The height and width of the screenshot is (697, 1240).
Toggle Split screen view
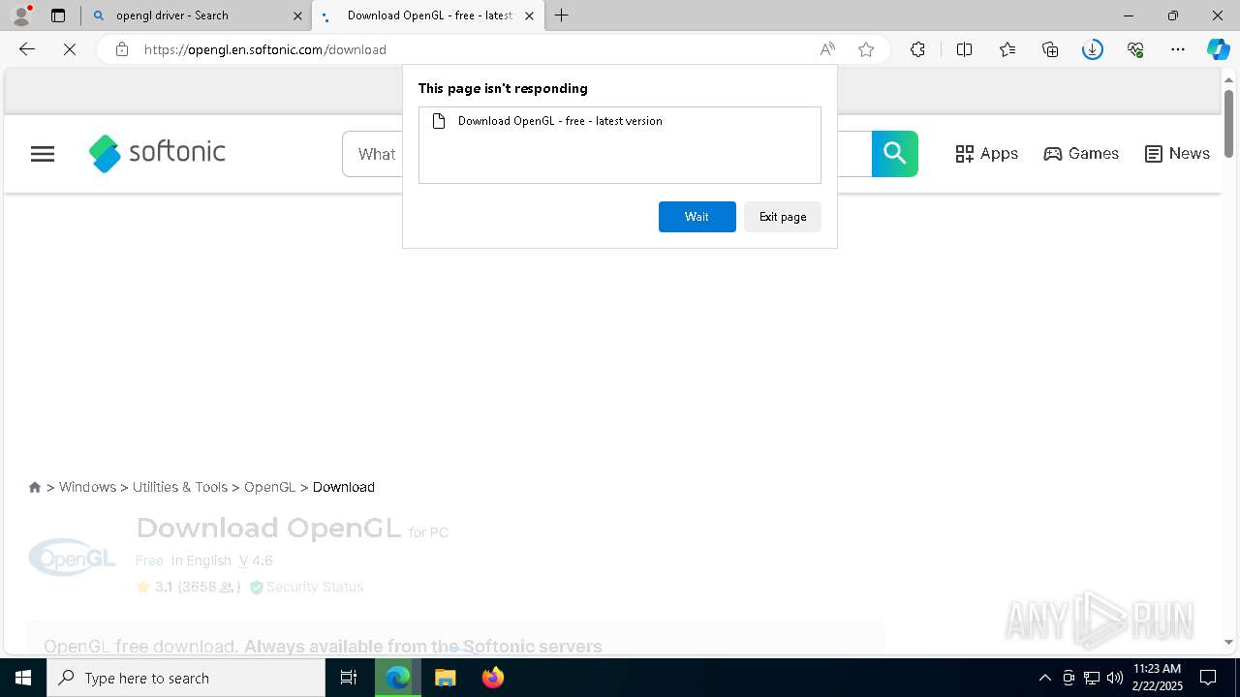click(x=964, y=49)
